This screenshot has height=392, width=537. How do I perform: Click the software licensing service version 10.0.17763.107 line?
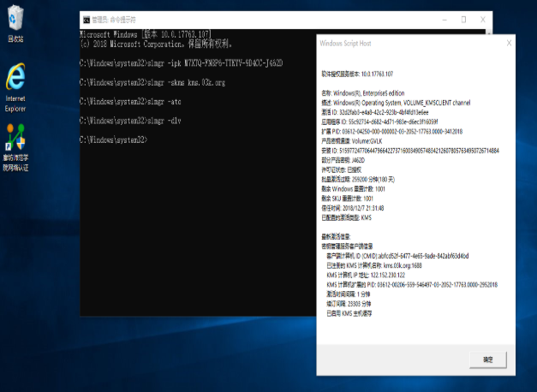tap(357, 74)
